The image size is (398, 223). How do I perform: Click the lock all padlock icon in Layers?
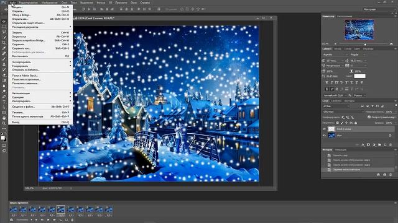click(x=356, y=123)
